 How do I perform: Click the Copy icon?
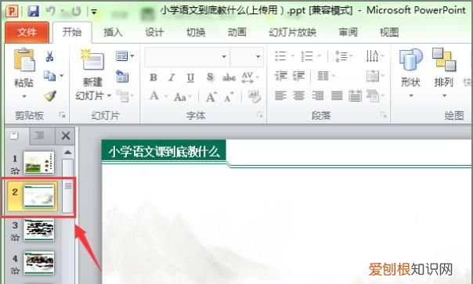49,76
